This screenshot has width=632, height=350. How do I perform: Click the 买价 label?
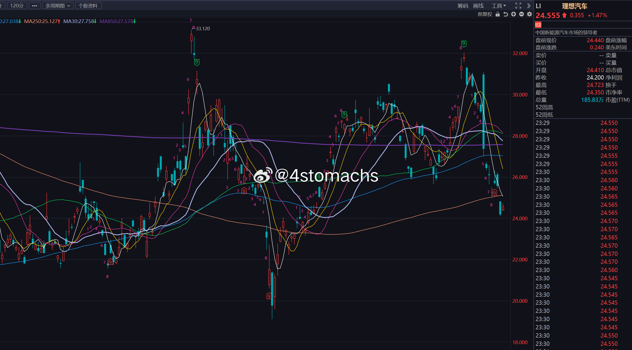pos(541,63)
